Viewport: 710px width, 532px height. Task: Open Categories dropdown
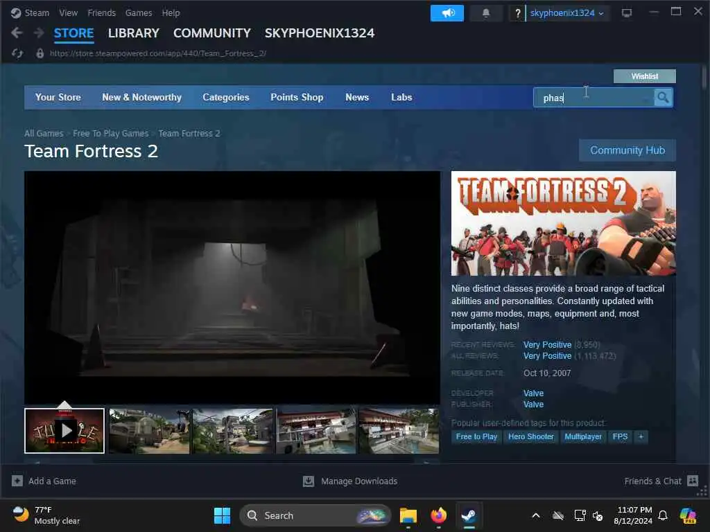click(x=226, y=97)
